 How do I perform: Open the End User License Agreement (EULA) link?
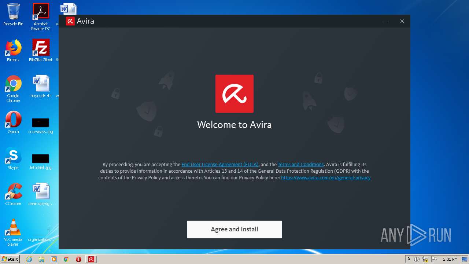coord(220,164)
